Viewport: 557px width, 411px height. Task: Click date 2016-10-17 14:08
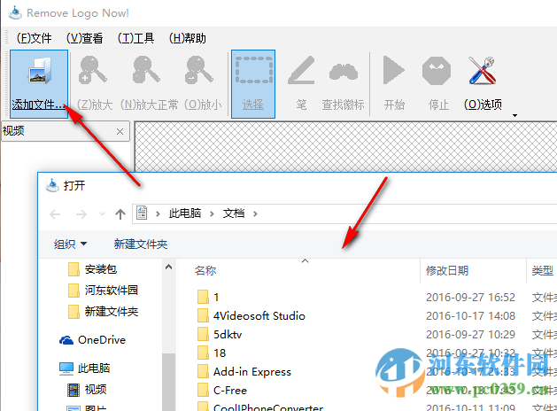[470, 316]
